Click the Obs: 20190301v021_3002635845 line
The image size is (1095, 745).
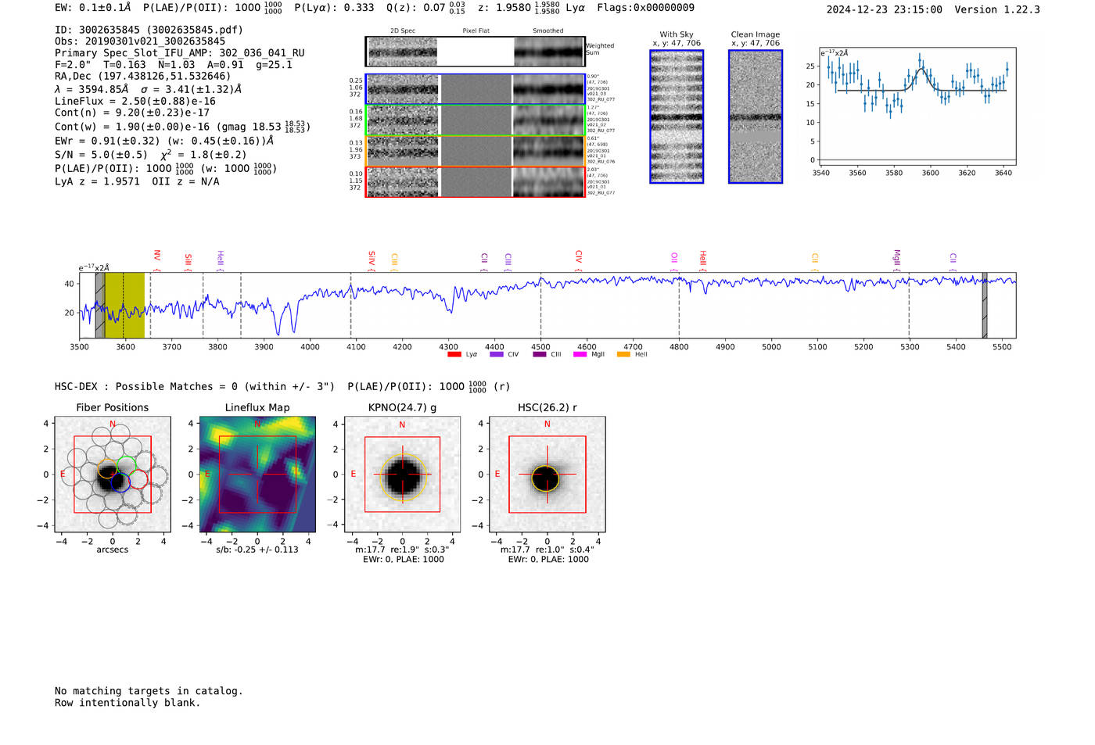(x=140, y=41)
